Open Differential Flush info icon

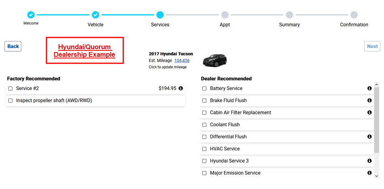pyautogui.click(x=369, y=137)
